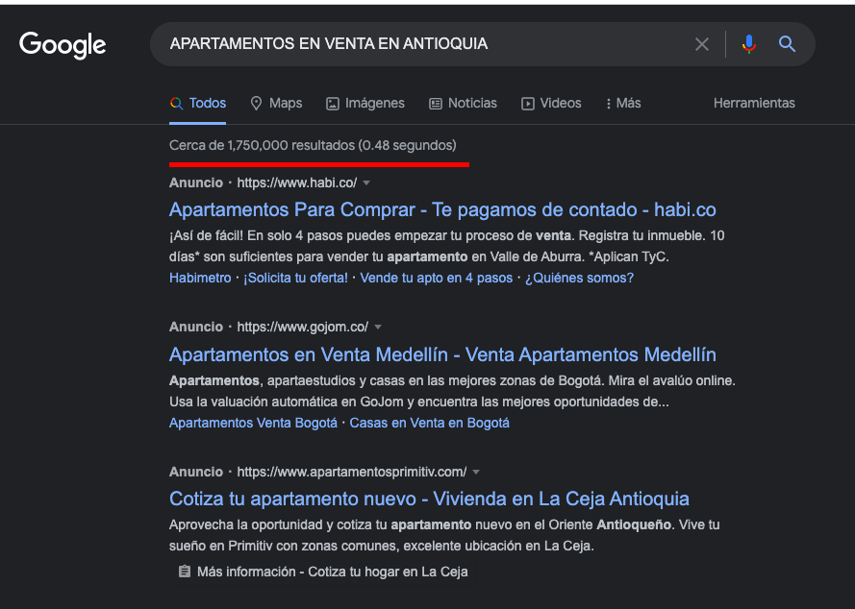855x609 pixels.
Task: Open the Imágenes tab
Action: [x=365, y=103]
